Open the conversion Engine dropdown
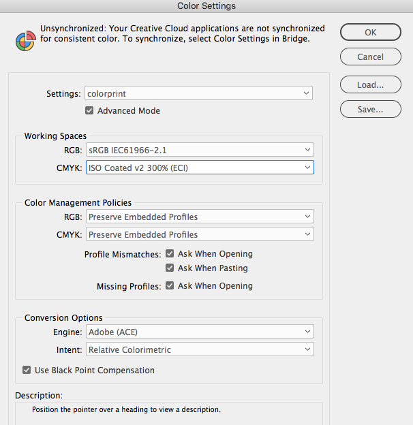 tap(200, 332)
